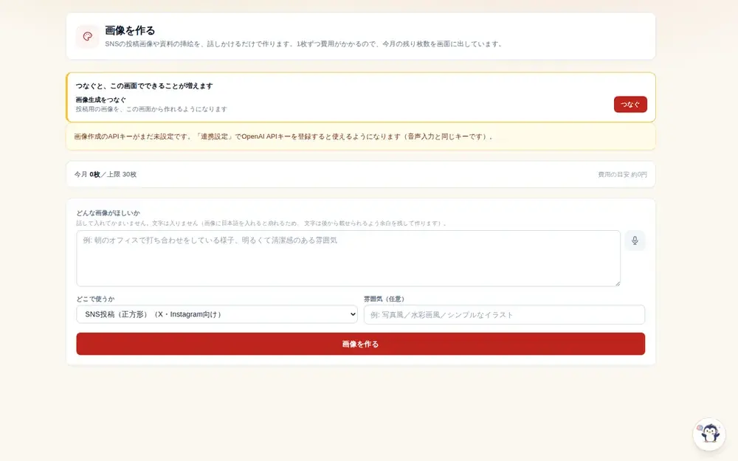
Task: Click the heading つなぐと、この画面でできることが増えます
Action: pyautogui.click(x=144, y=86)
